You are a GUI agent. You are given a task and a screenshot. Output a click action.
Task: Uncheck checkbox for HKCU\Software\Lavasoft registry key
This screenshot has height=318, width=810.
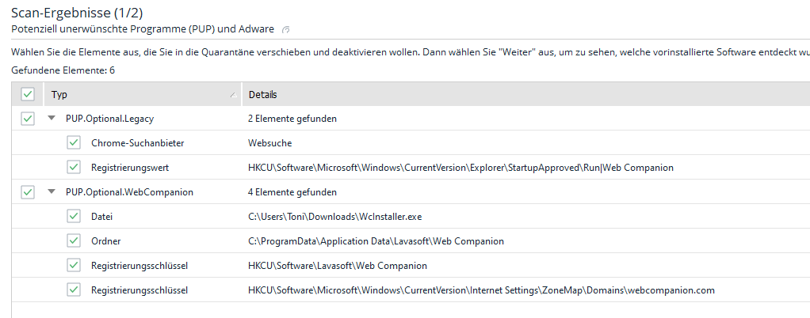74,266
